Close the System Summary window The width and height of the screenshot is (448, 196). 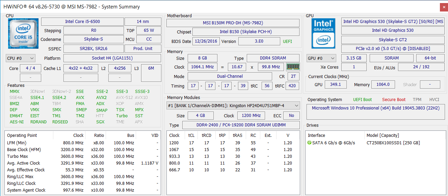point(444,7)
